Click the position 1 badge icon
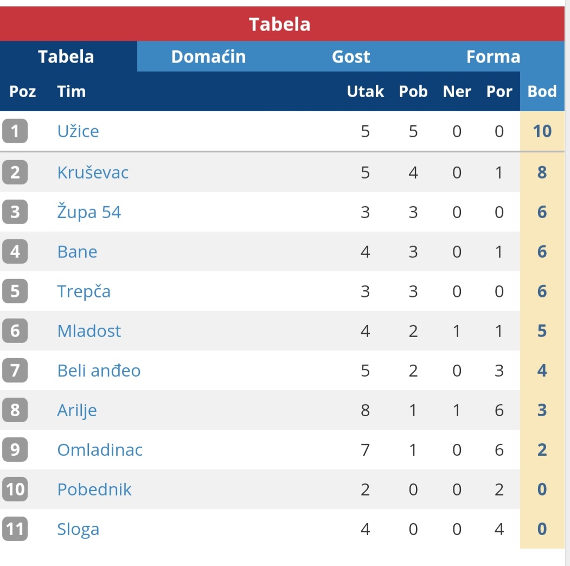The height and width of the screenshot is (566, 570). coord(15,131)
